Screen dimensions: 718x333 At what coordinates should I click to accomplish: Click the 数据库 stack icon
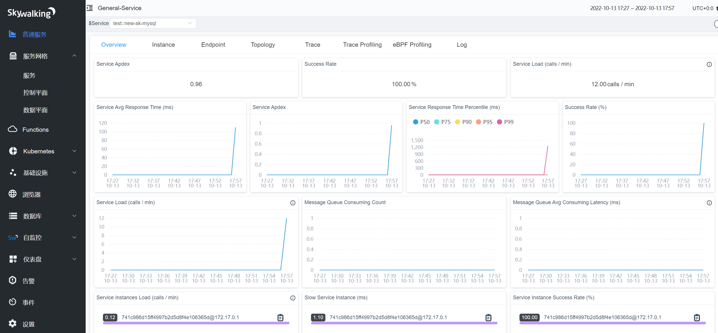[13, 216]
